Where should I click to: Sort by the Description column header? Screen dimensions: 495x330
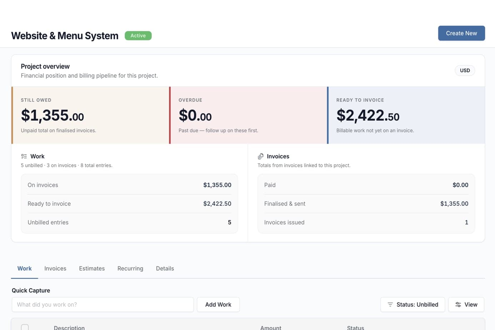69,327
